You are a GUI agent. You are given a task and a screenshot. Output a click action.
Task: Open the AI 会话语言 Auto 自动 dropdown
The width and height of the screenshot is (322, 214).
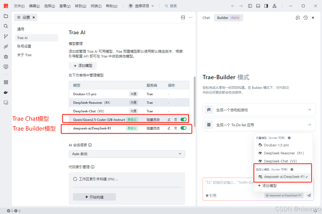pyautogui.click(x=127, y=154)
